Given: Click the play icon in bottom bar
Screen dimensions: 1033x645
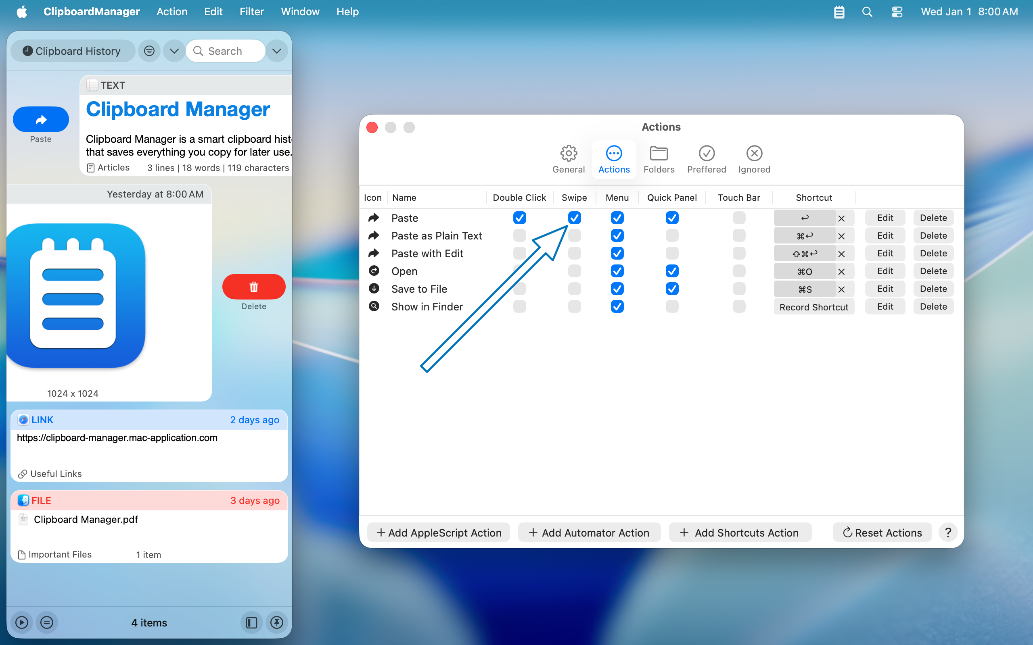Looking at the screenshot, I should (x=22, y=622).
